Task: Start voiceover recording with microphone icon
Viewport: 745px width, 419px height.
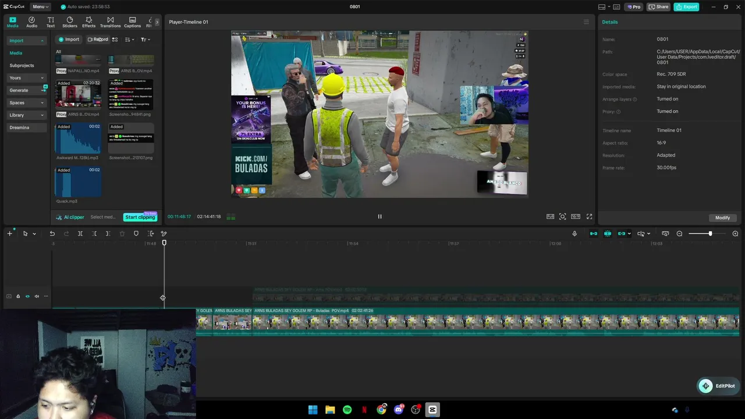Action: click(574, 233)
